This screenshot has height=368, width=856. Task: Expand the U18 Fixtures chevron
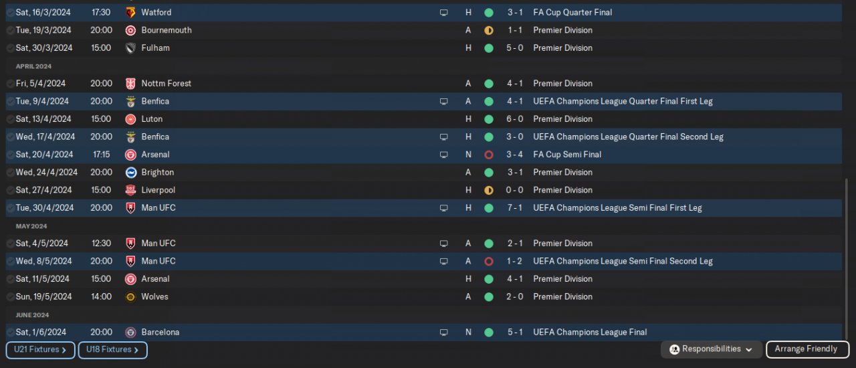[x=136, y=350]
